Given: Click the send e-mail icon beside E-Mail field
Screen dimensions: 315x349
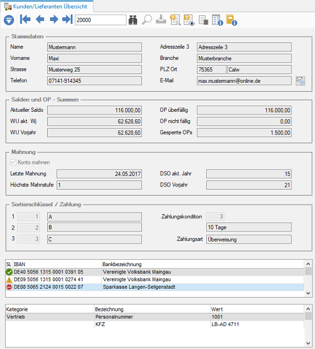Looking at the screenshot, I should (300, 81).
